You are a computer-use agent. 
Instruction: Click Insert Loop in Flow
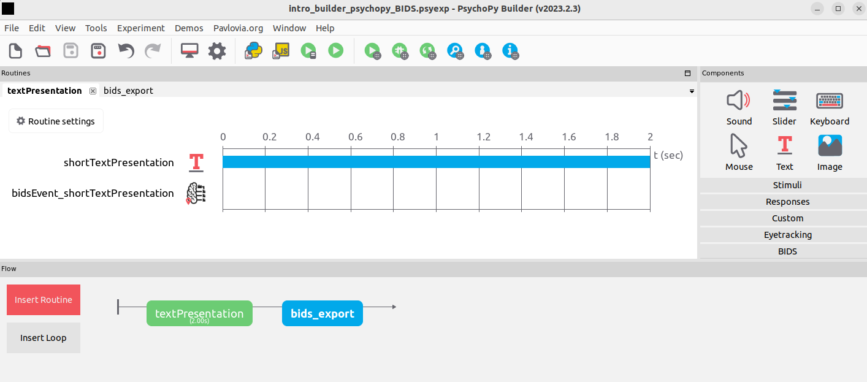pyautogui.click(x=44, y=338)
